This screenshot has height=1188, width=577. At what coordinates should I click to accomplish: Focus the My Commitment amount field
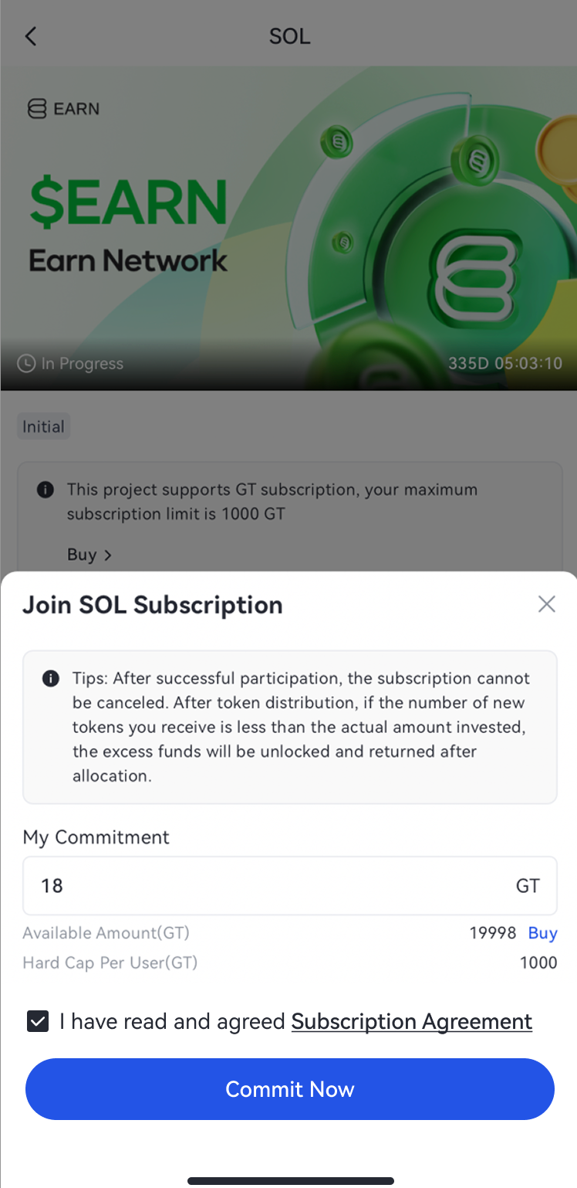click(262, 885)
